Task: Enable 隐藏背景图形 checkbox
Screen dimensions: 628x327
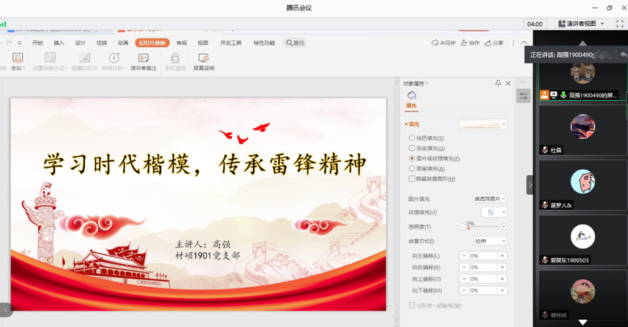Action: coord(412,178)
